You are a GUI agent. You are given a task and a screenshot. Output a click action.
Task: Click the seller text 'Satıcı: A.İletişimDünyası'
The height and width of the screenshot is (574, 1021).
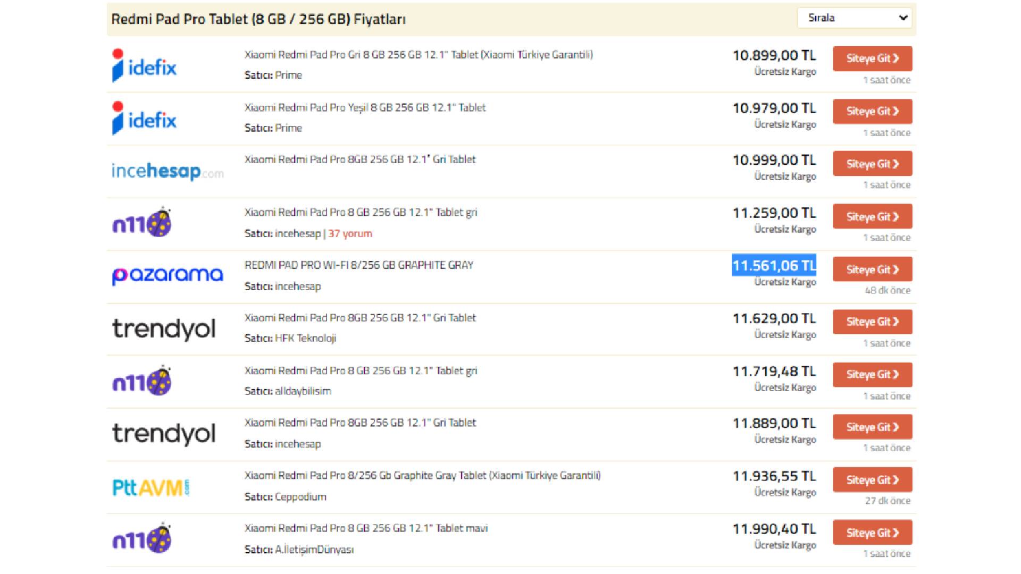coord(299,550)
